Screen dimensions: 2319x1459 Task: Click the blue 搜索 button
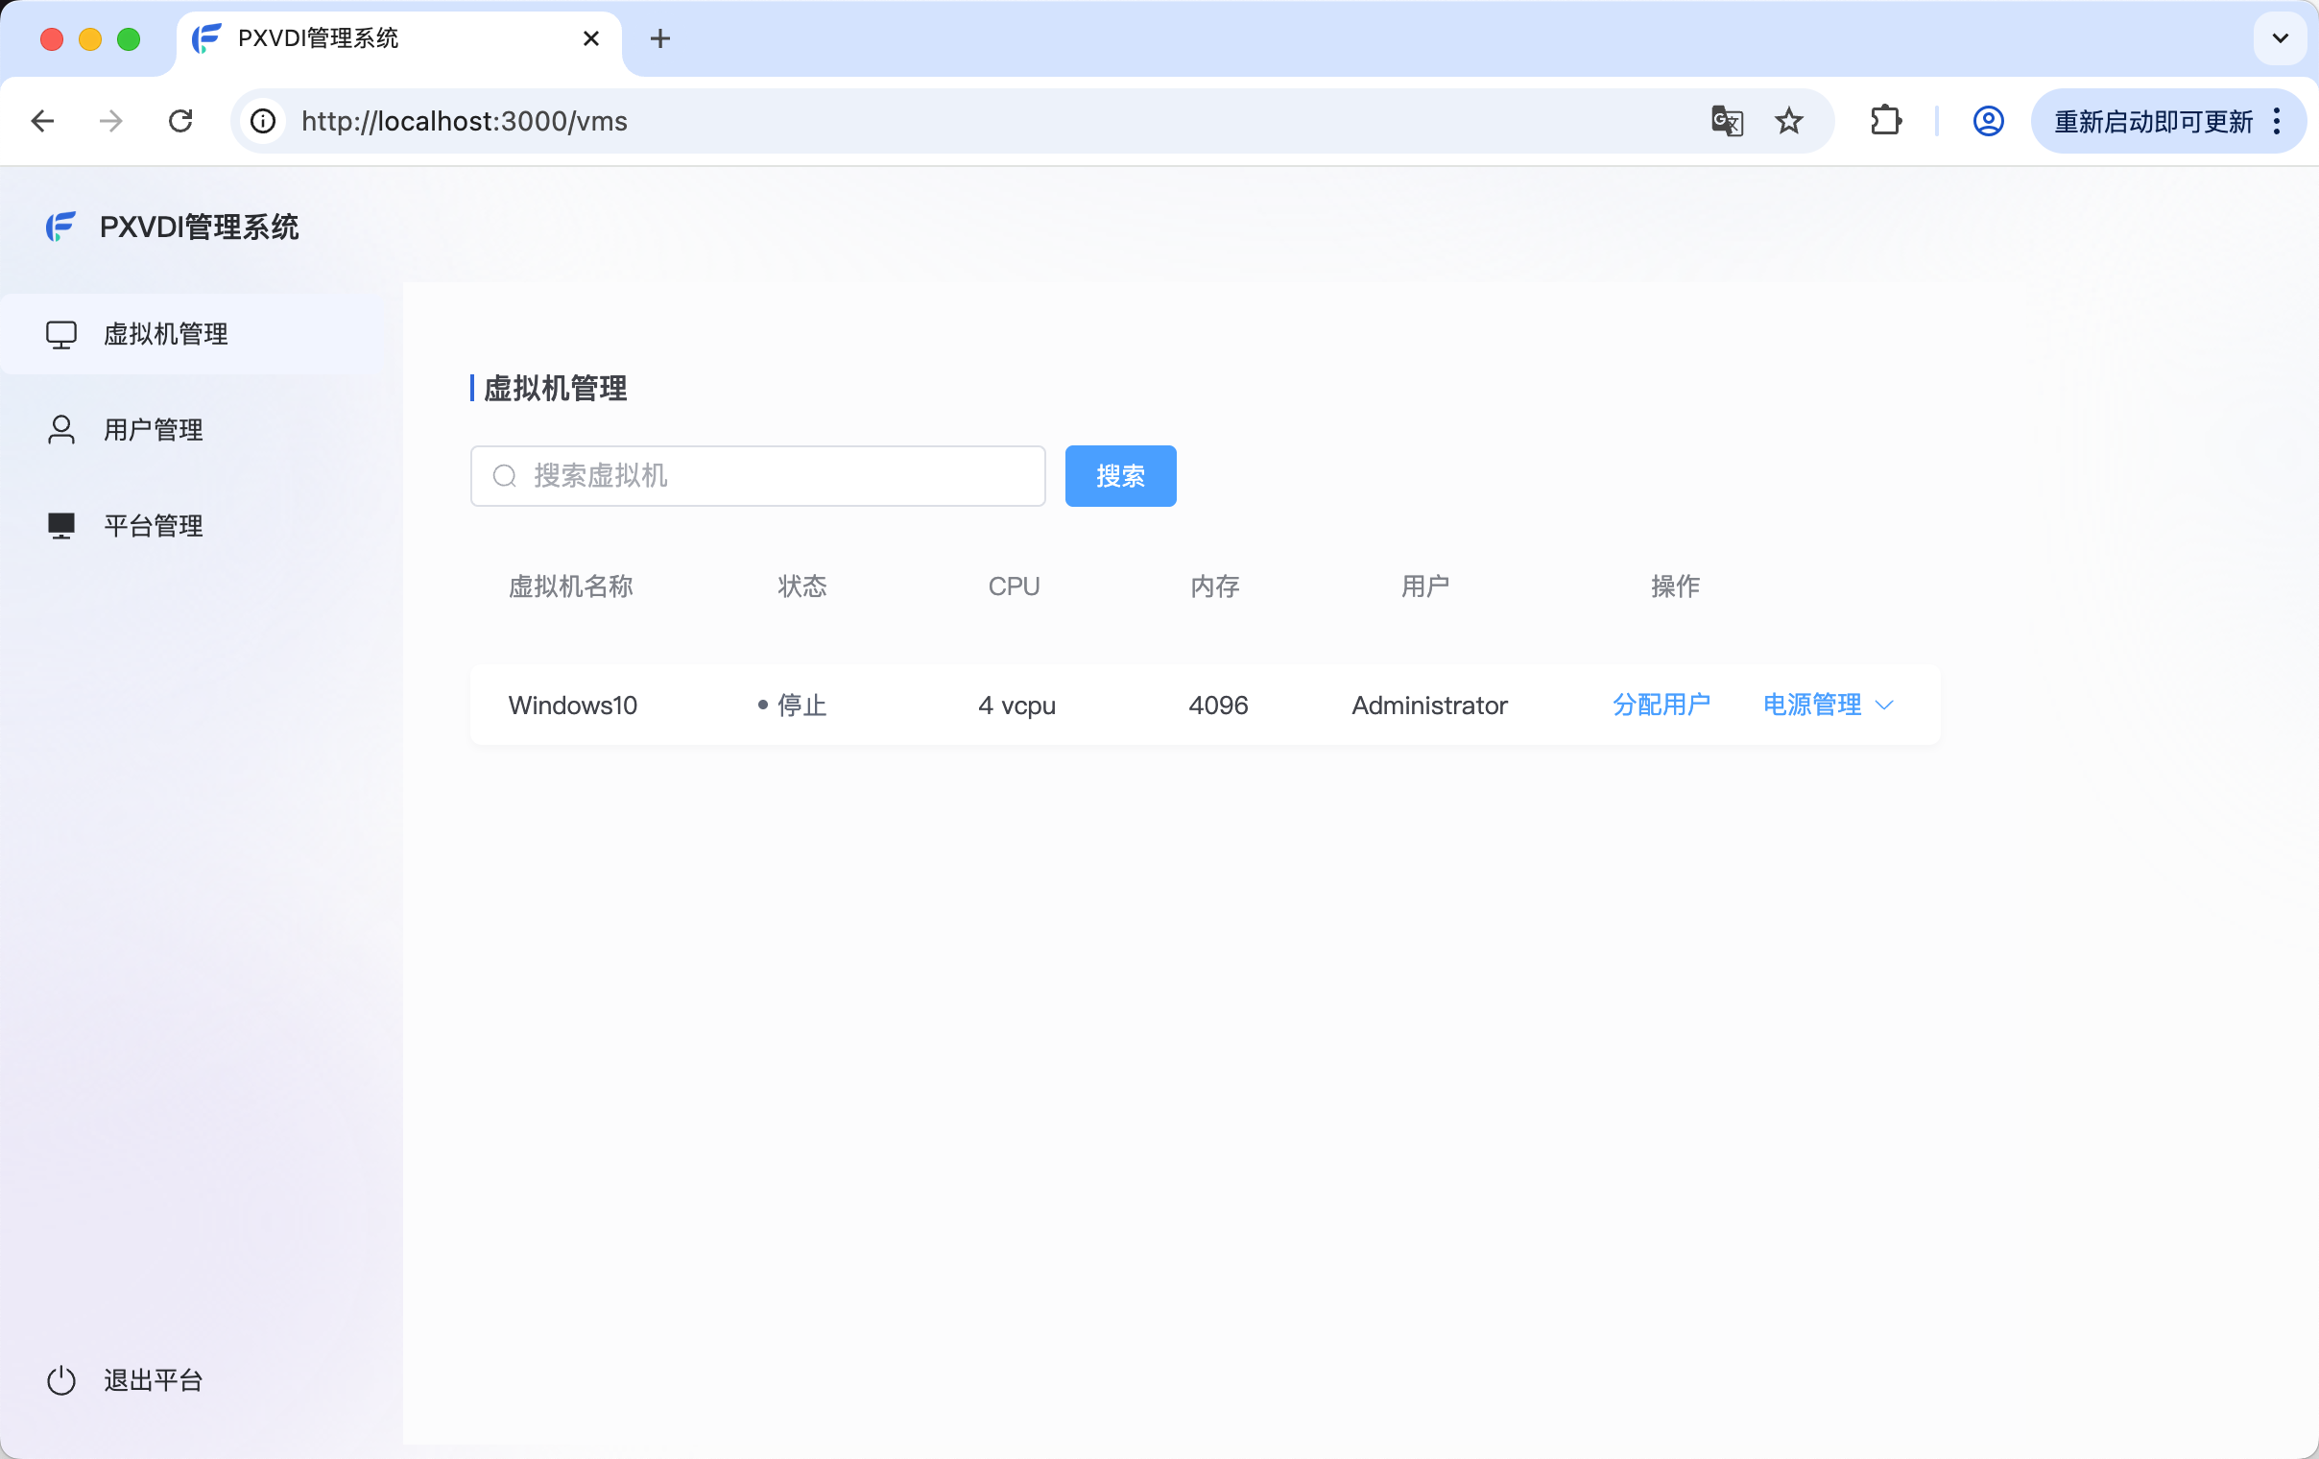tap(1120, 476)
